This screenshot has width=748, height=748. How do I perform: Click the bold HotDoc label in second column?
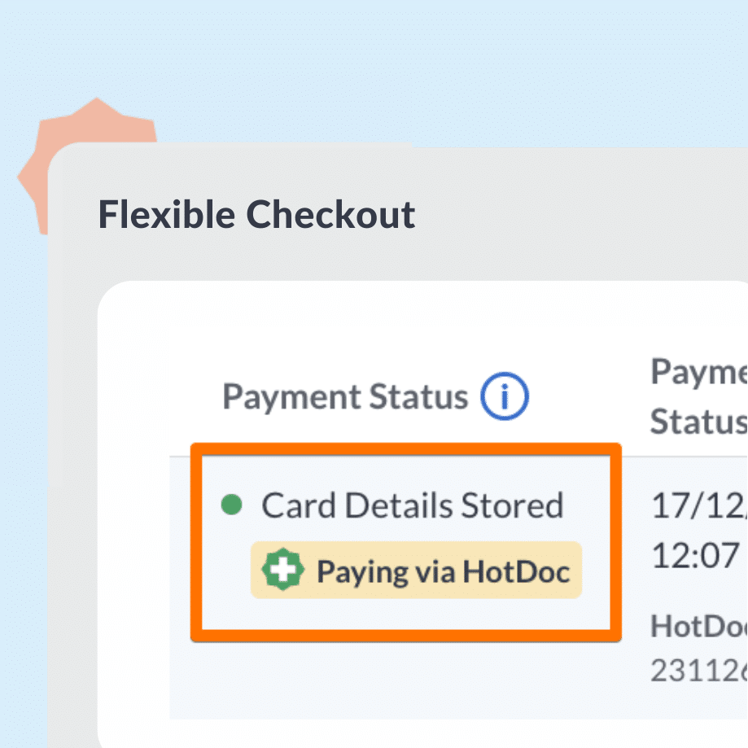click(x=698, y=625)
